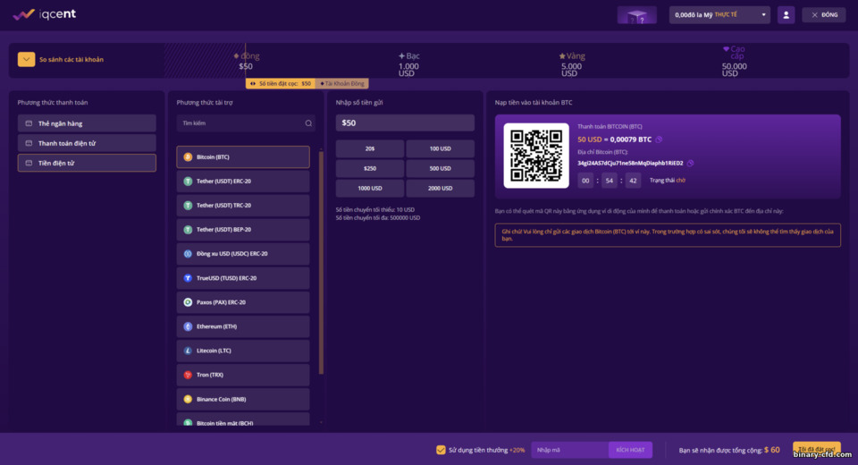Click the iqcent logo
Viewport: 858px width, 465px height.
(x=45, y=14)
